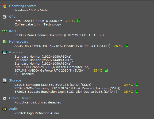Viewport: 154px width, 119px height.
Task: Click the Graphics monitor icon
Action: tap(5, 53)
